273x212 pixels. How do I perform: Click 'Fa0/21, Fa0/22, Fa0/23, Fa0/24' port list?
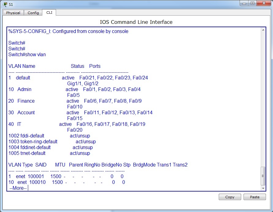(x=114, y=78)
